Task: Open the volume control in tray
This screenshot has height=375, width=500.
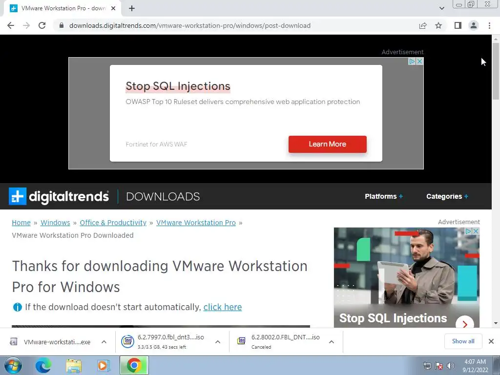Action: pyautogui.click(x=451, y=366)
